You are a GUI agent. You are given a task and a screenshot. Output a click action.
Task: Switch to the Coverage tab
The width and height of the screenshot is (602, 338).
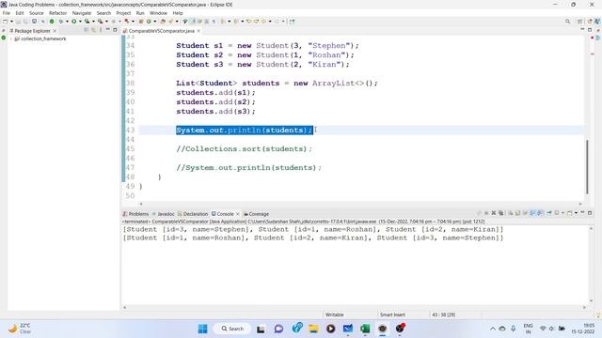point(256,214)
